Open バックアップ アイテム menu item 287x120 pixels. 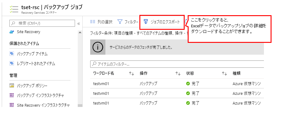click(x=32, y=54)
